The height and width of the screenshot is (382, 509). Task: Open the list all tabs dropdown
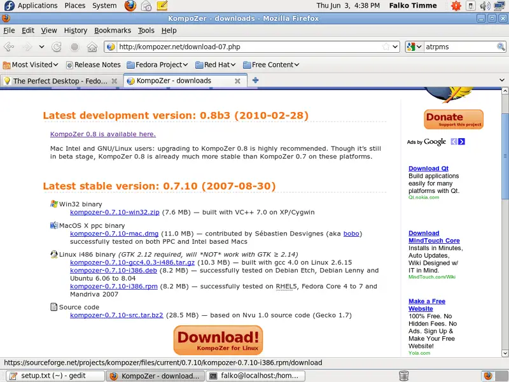[x=502, y=80]
